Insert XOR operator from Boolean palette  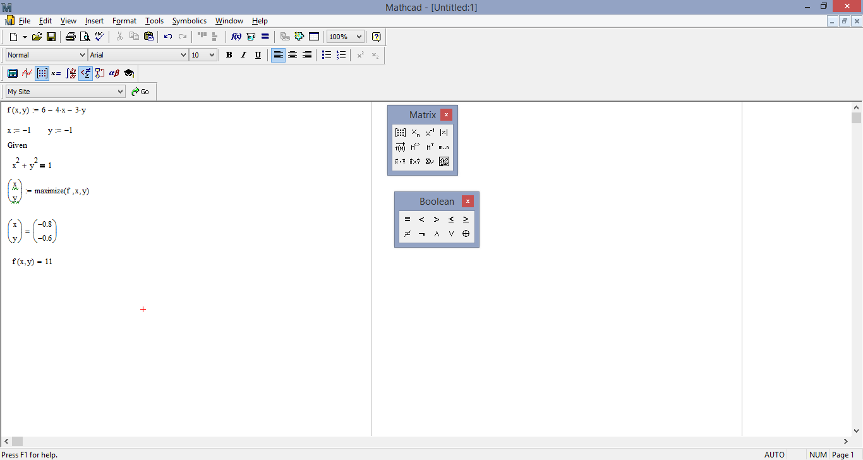[x=466, y=234]
